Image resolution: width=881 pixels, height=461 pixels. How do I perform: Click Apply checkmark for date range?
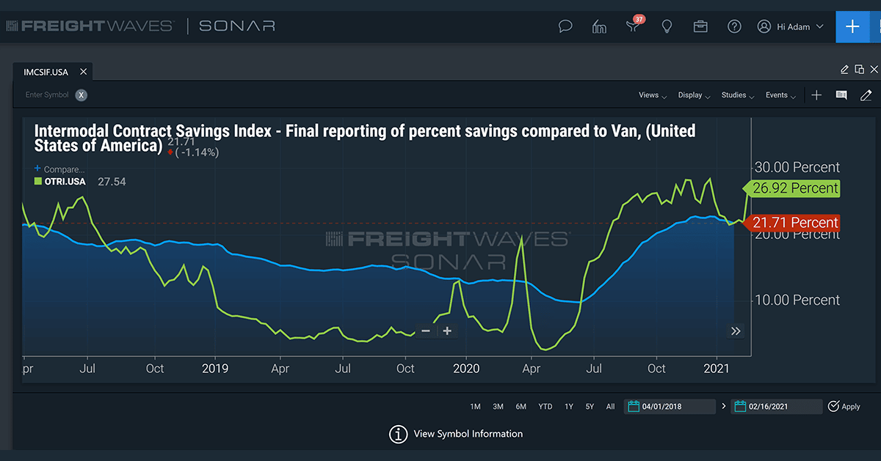click(844, 406)
